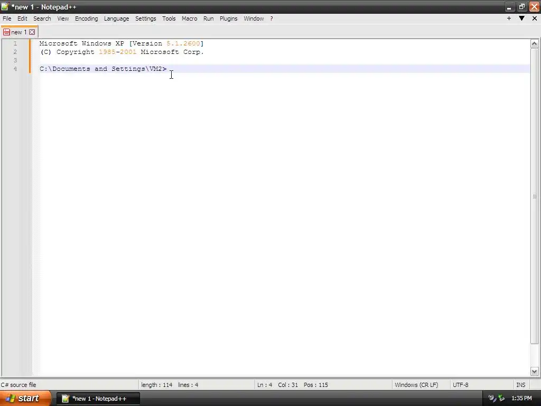Viewport: 541px width, 406px height.
Task: Open the ? help menu
Action: pos(272,19)
